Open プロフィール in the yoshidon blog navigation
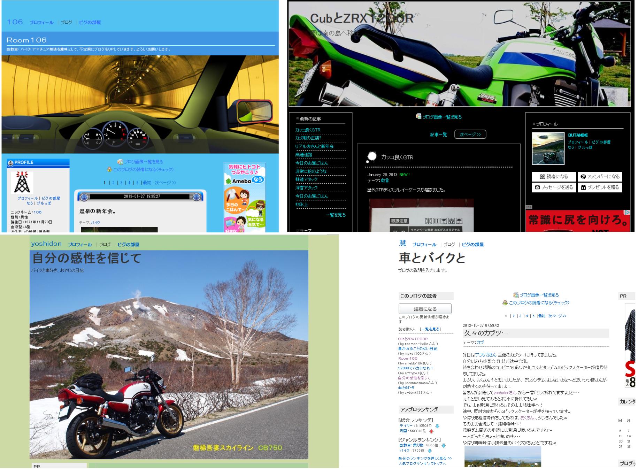The image size is (638, 469). click(80, 245)
